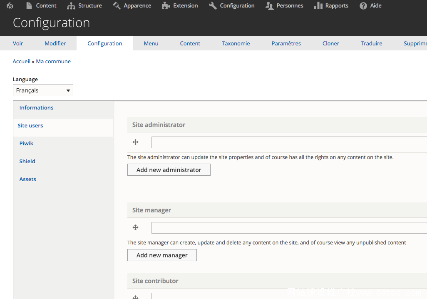Viewport: 427px width, 299px height.
Task: Click the Structure hierarchy icon
Action: tap(71, 6)
